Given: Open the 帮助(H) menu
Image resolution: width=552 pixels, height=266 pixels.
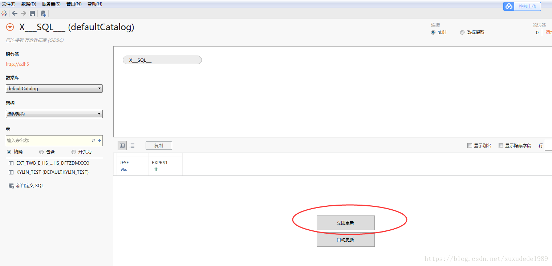Looking at the screenshot, I should (x=95, y=4).
